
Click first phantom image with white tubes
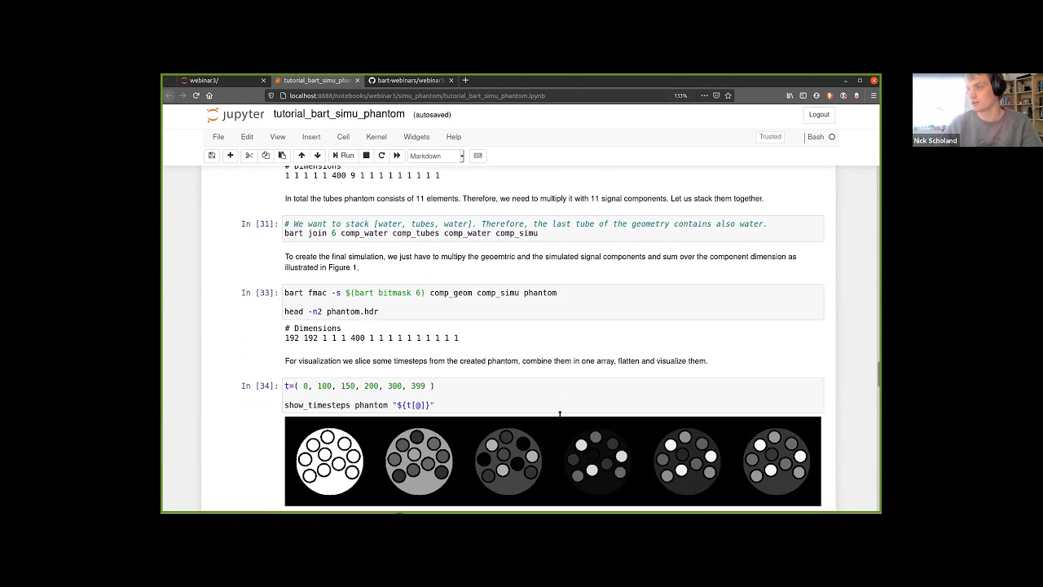[x=329, y=461]
